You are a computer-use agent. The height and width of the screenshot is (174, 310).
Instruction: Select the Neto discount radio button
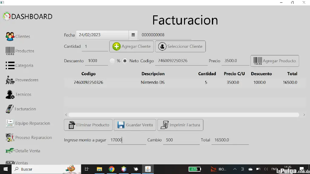click(125, 61)
